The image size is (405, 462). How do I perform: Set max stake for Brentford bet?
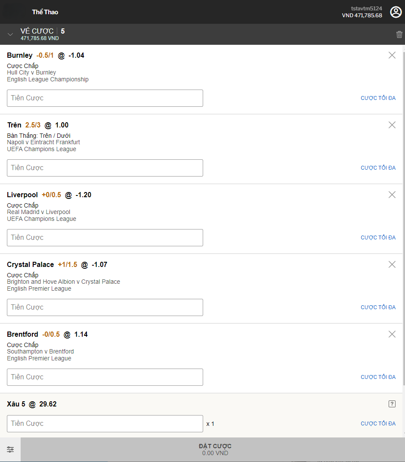click(x=378, y=377)
